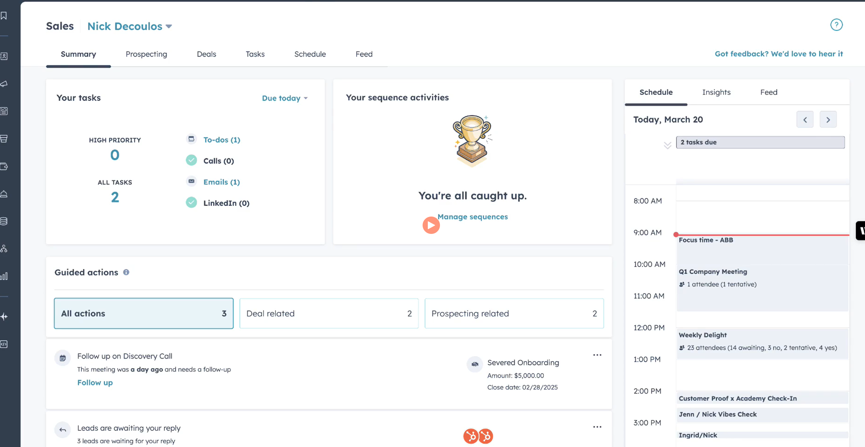Click the handshake deal icon for Severed Onboarding
The height and width of the screenshot is (447, 865).
coord(475,364)
